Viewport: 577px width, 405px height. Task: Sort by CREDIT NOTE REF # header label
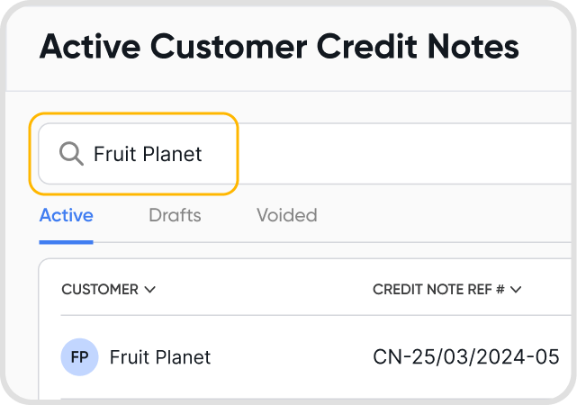point(438,290)
